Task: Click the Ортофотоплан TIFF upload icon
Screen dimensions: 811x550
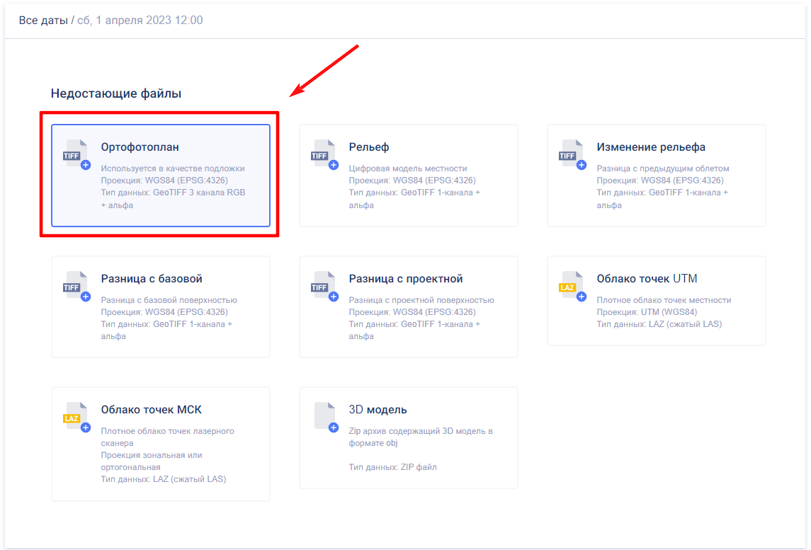Action: [76, 154]
